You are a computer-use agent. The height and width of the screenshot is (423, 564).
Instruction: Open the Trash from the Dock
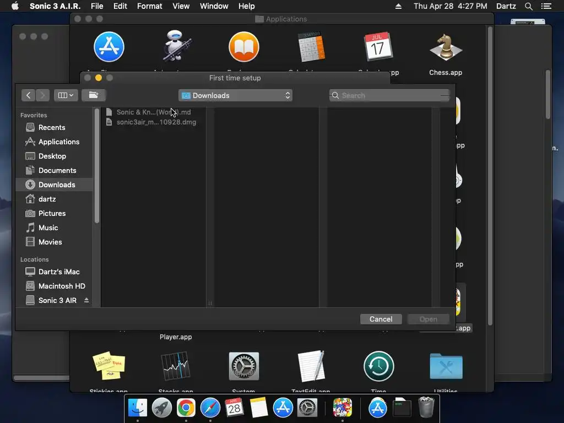pos(426,407)
